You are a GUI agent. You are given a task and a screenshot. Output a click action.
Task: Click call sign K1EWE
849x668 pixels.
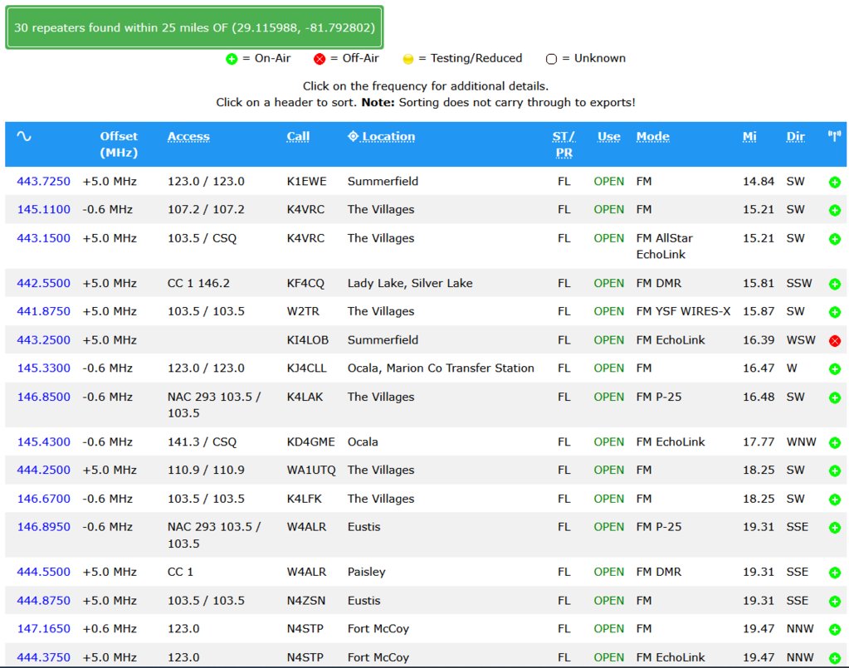tap(306, 182)
